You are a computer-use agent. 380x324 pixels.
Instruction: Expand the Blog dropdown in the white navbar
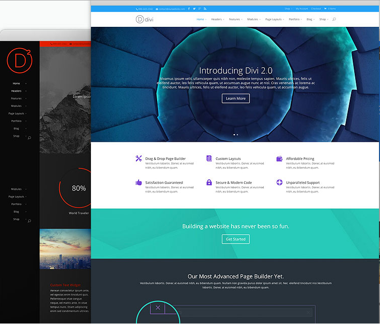(x=310, y=19)
